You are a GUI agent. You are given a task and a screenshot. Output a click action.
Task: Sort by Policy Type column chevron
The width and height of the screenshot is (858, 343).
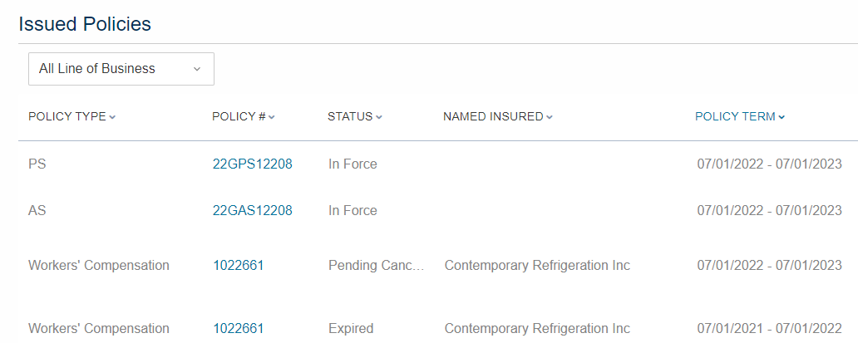(112, 117)
